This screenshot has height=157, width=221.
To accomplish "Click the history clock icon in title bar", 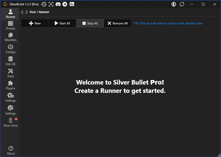I will [44, 4].
